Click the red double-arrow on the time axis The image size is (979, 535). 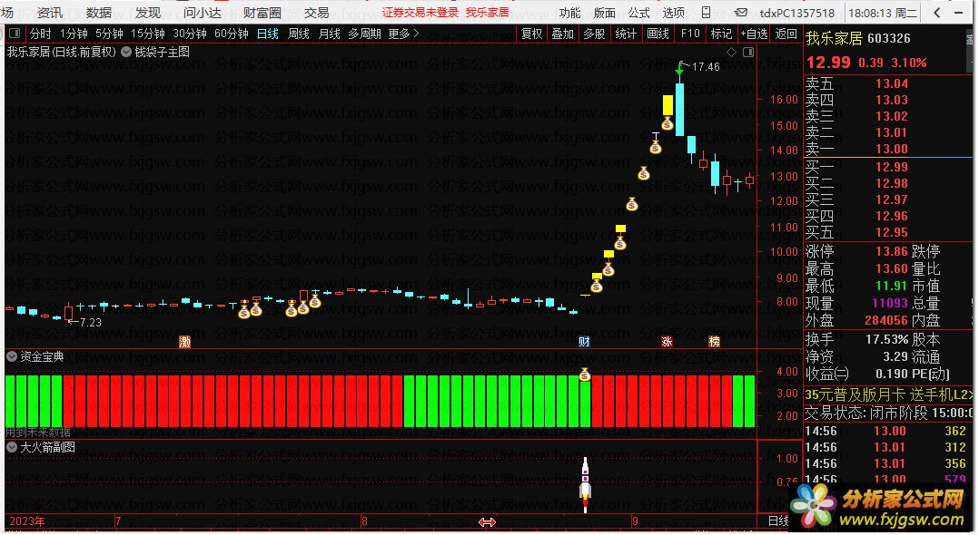pos(487,522)
